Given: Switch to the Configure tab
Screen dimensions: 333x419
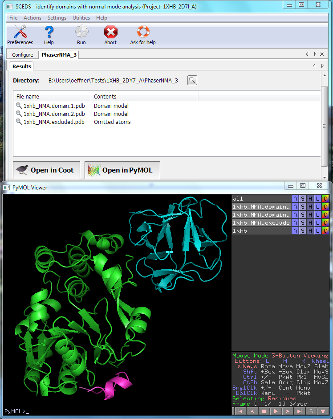Looking at the screenshot, I should click(23, 55).
